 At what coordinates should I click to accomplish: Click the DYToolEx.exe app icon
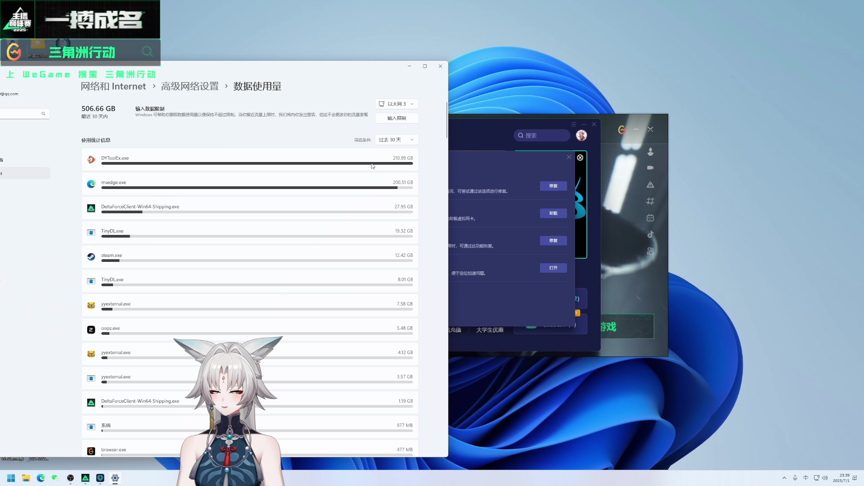pyautogui.click(x=91, y=159)
